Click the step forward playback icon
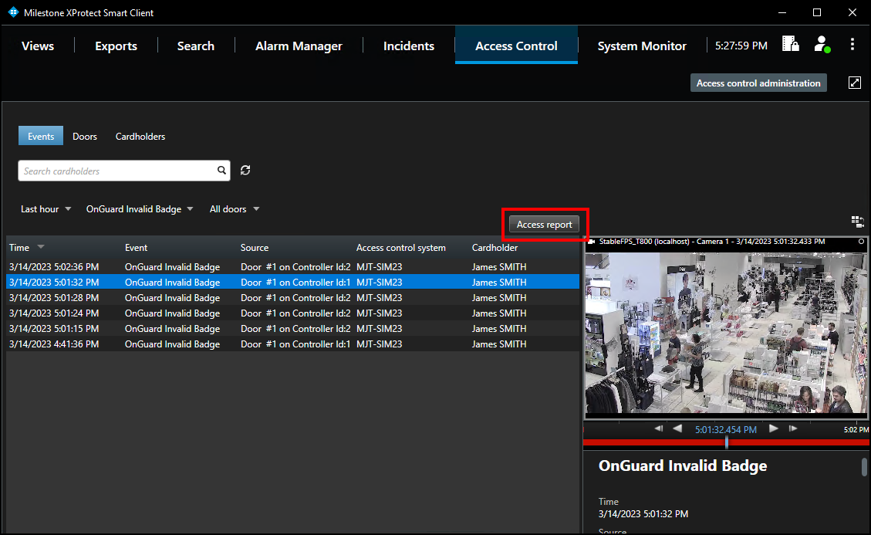The width and height of the screenshot is (871, 535). click(x=793, y=428)
